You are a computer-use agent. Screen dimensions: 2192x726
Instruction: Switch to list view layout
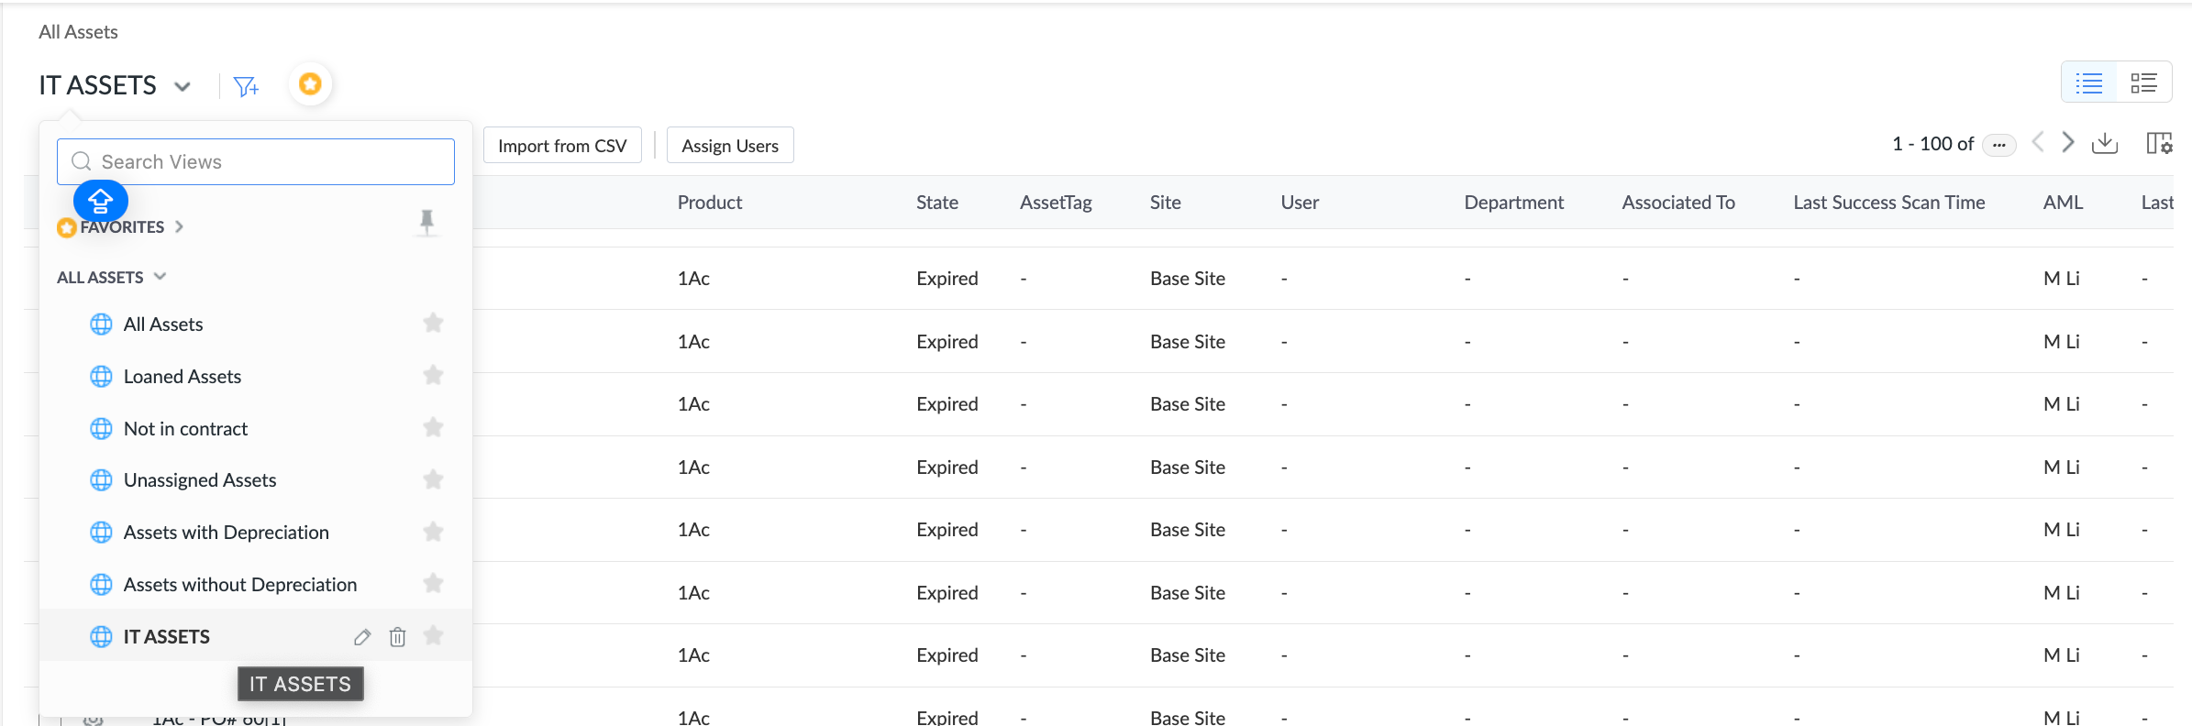click(x=2089, y=84)
